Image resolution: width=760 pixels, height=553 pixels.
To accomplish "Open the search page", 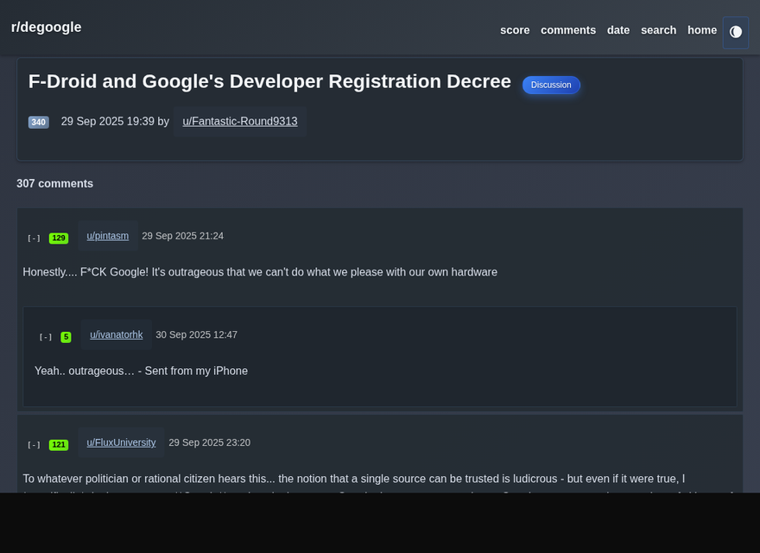I will (658, 30).
